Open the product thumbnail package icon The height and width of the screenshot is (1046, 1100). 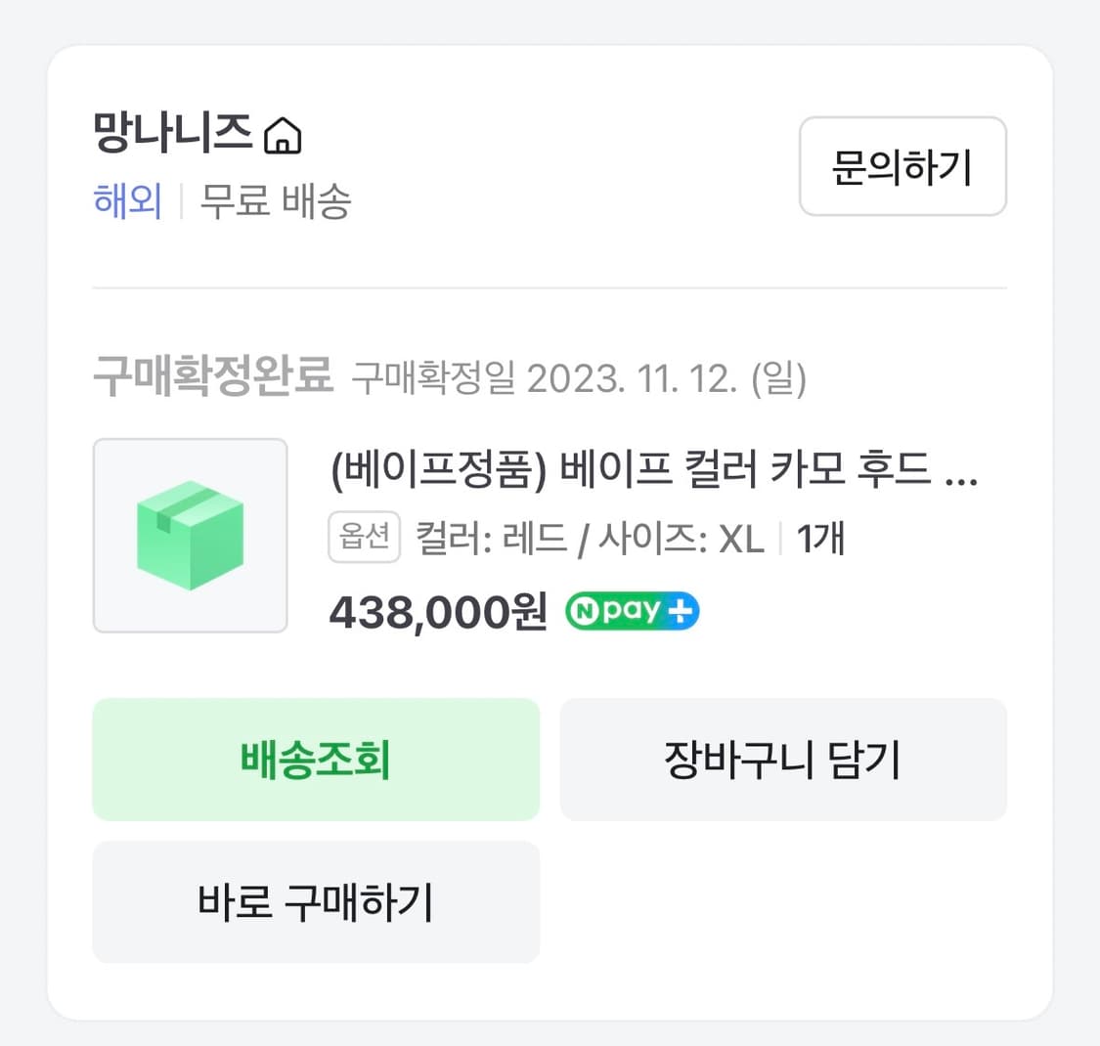190,536
